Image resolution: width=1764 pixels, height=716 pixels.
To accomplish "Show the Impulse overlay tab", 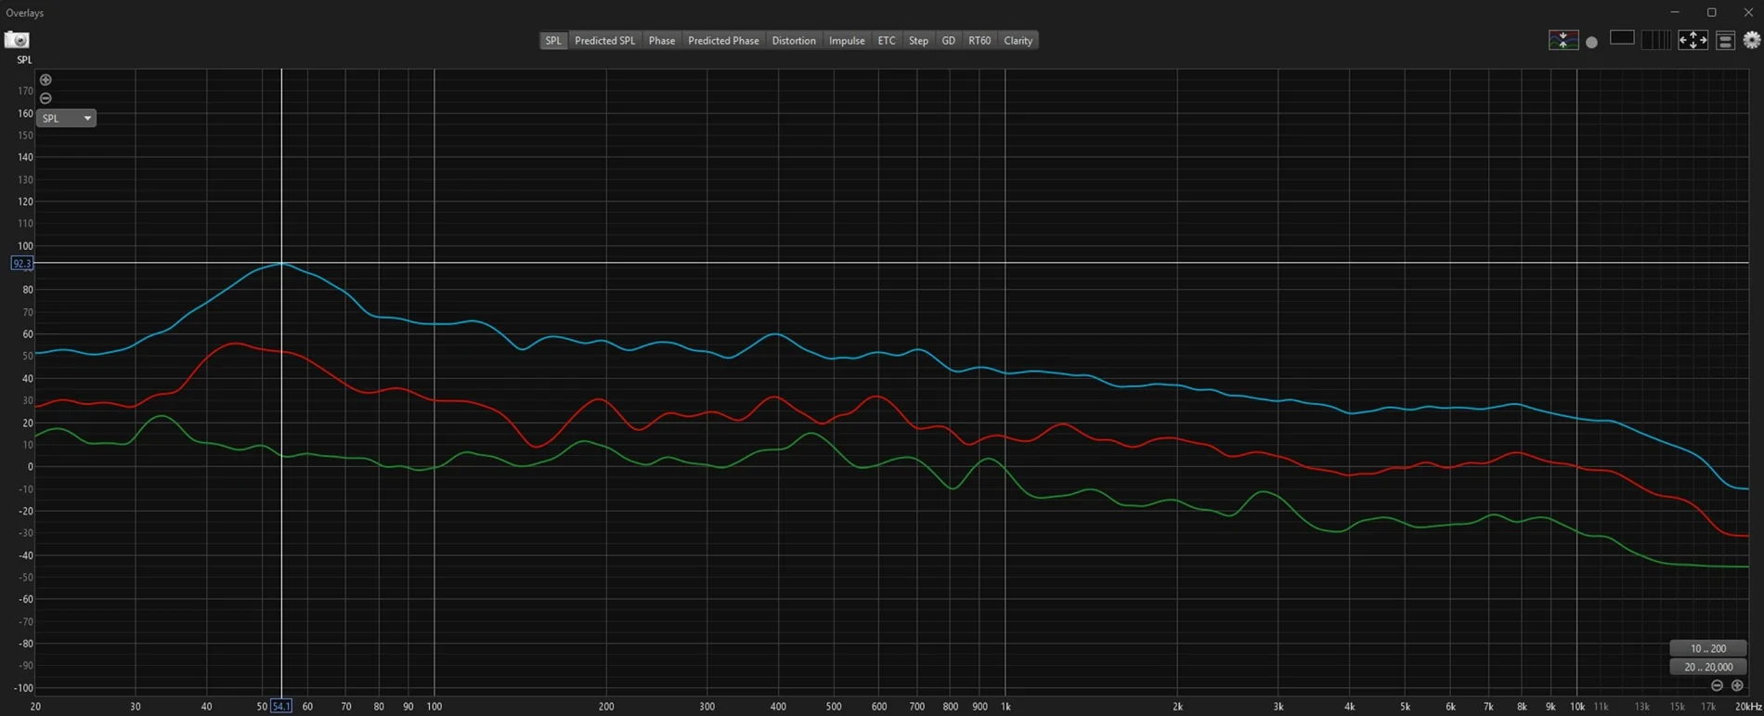I will point(846,40).
